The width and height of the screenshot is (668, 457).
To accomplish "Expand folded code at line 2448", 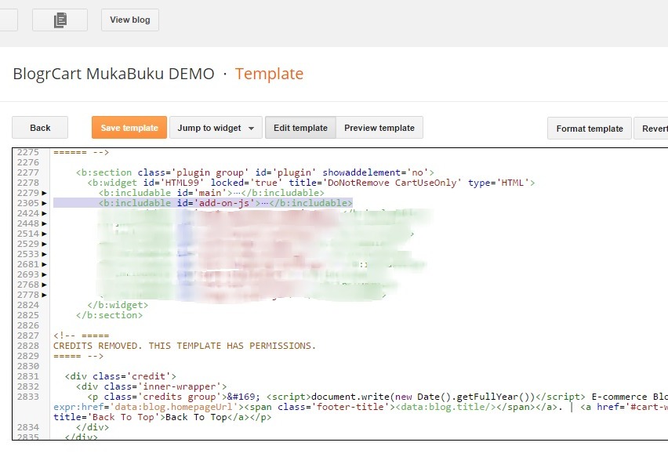I will pos(45,223).
